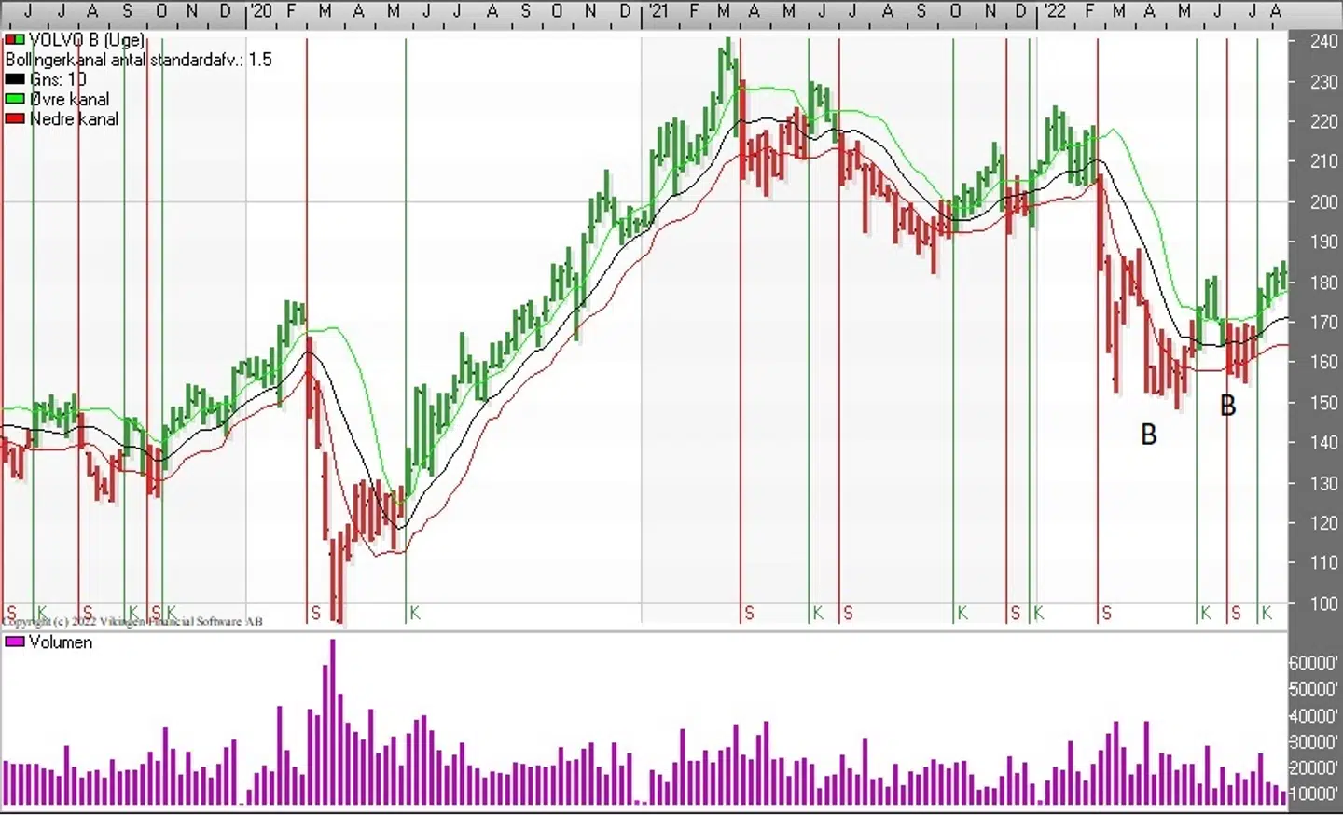The image size is (1343, 815).
Task: Click the magenta Volumen legend swatch
Action: (x=15, y=642)
